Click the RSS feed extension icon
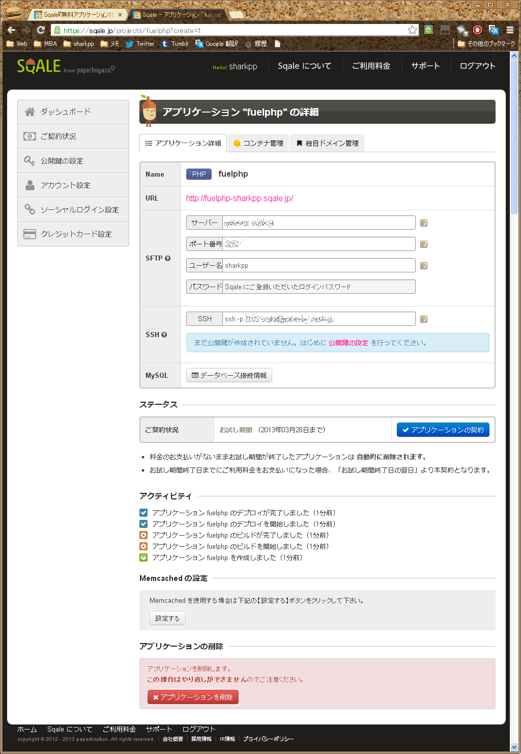 (x=461, y=30)
